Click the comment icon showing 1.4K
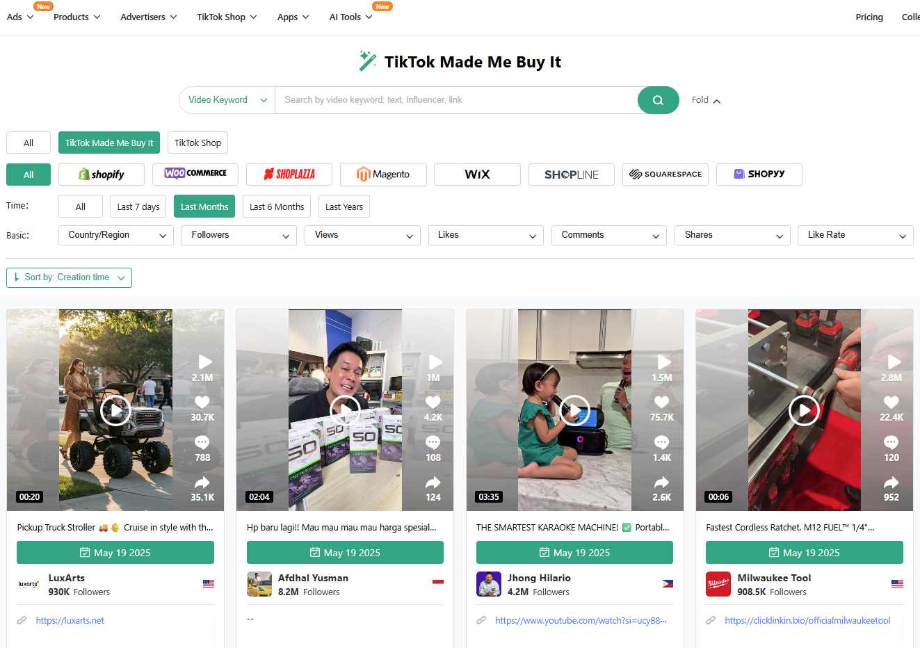Viewport: 920px width, 648px height. point(661,442)
